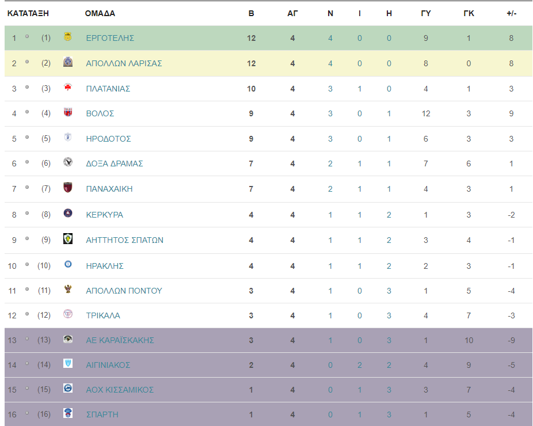Open the ΤΡΙΚΑΛΑ team link
Image resolution: width=533 pixels, height=426 pixels.
(x=103, y=315)
